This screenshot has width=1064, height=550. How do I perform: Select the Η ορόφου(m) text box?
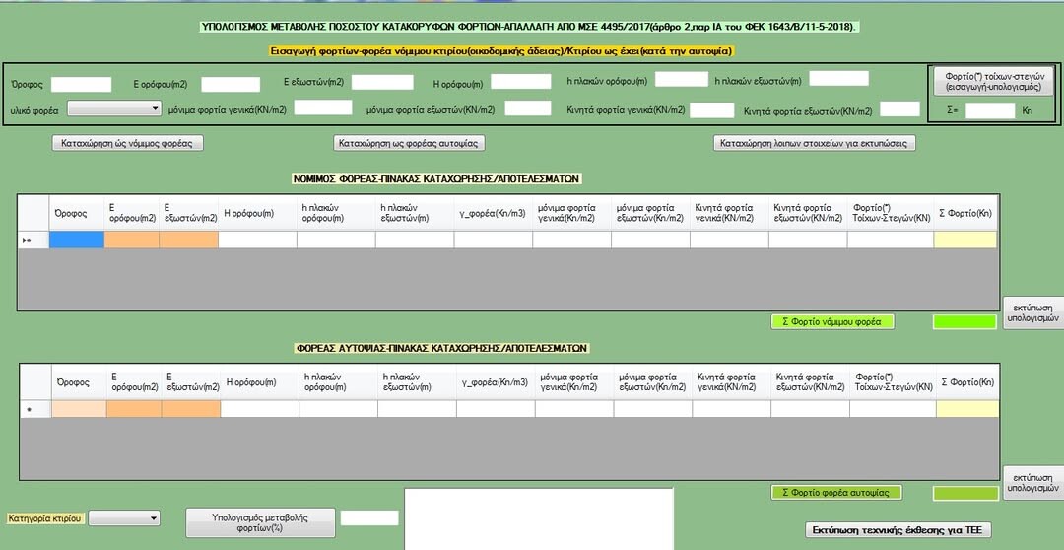[x=520, y=82]
